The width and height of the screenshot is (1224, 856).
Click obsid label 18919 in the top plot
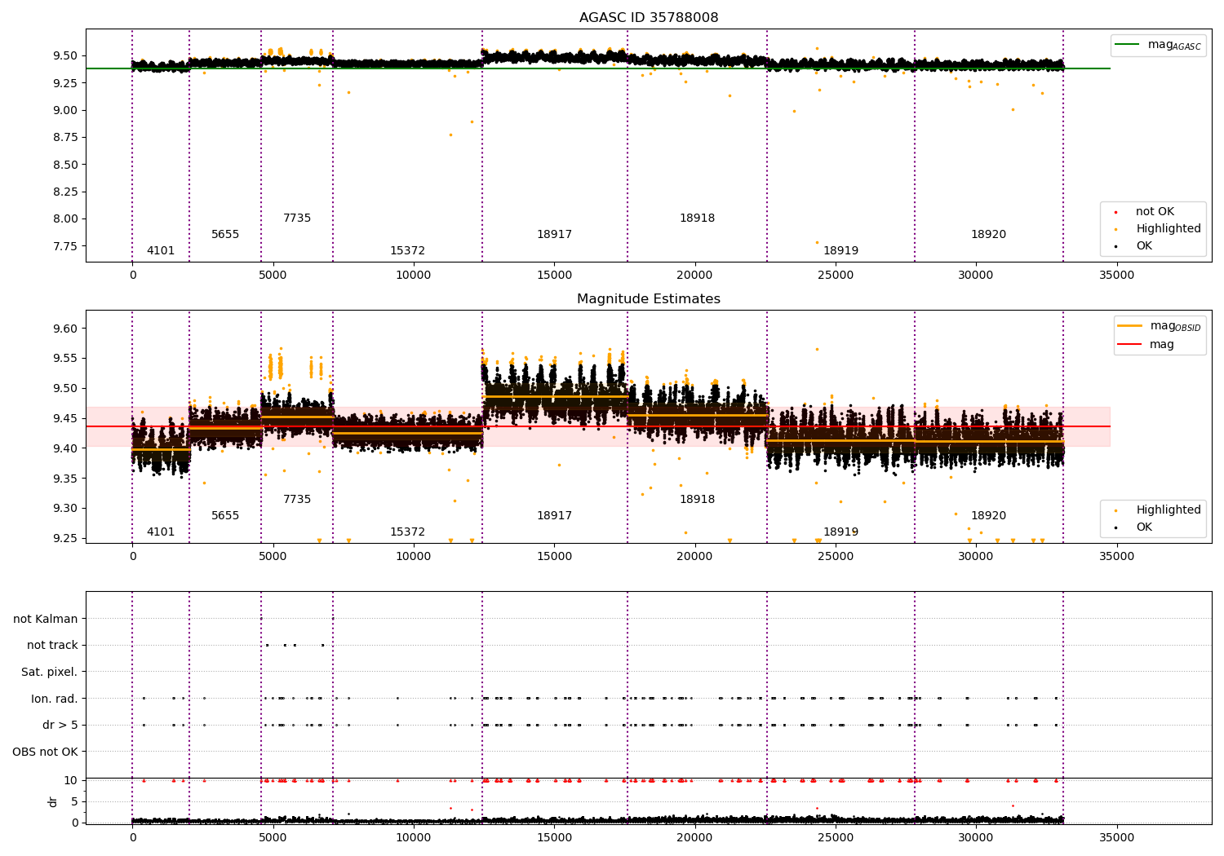(x=840, y=251)
